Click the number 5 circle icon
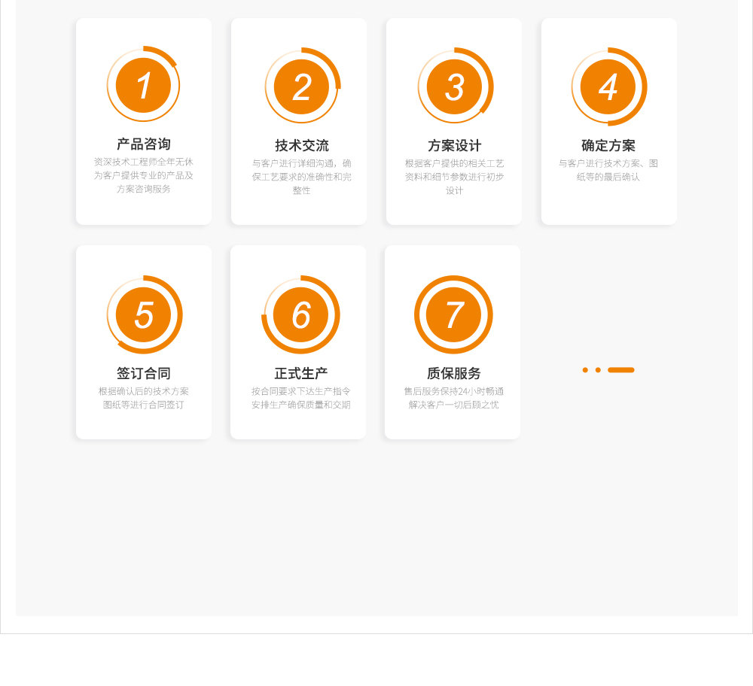This screenshot has height=686, width=753. [143, 314]
